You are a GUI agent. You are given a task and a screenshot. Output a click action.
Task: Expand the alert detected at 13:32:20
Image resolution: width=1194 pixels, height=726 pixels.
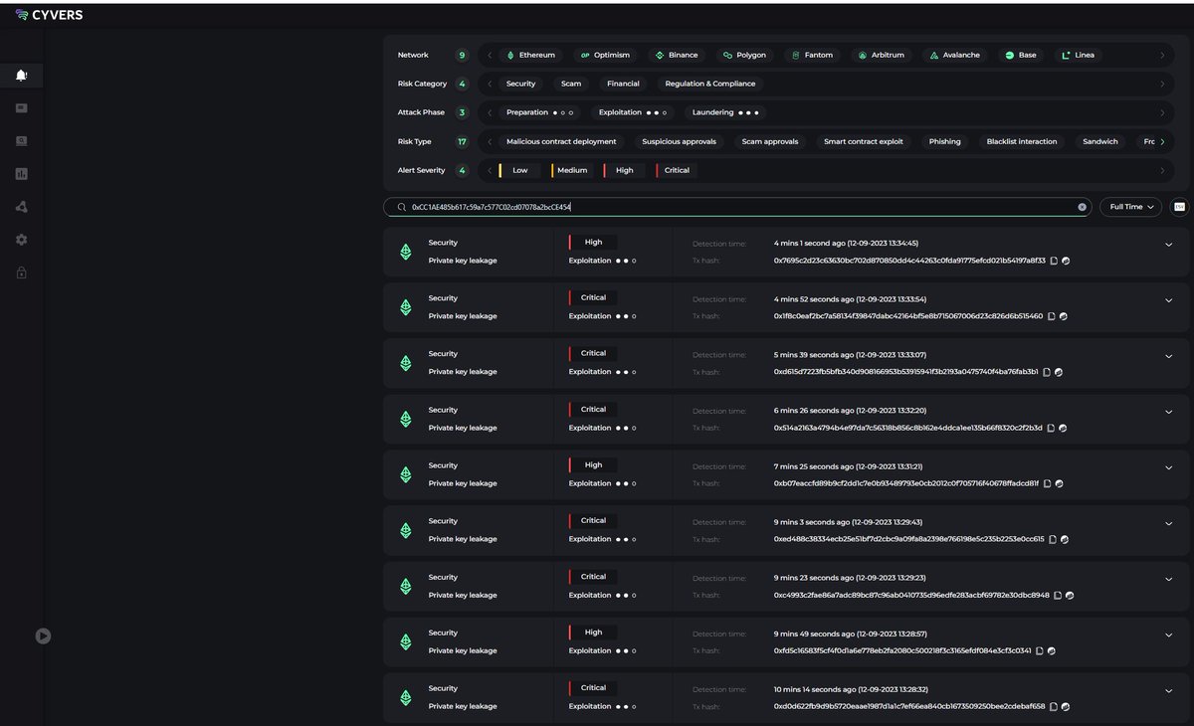tap(1169, 411)
